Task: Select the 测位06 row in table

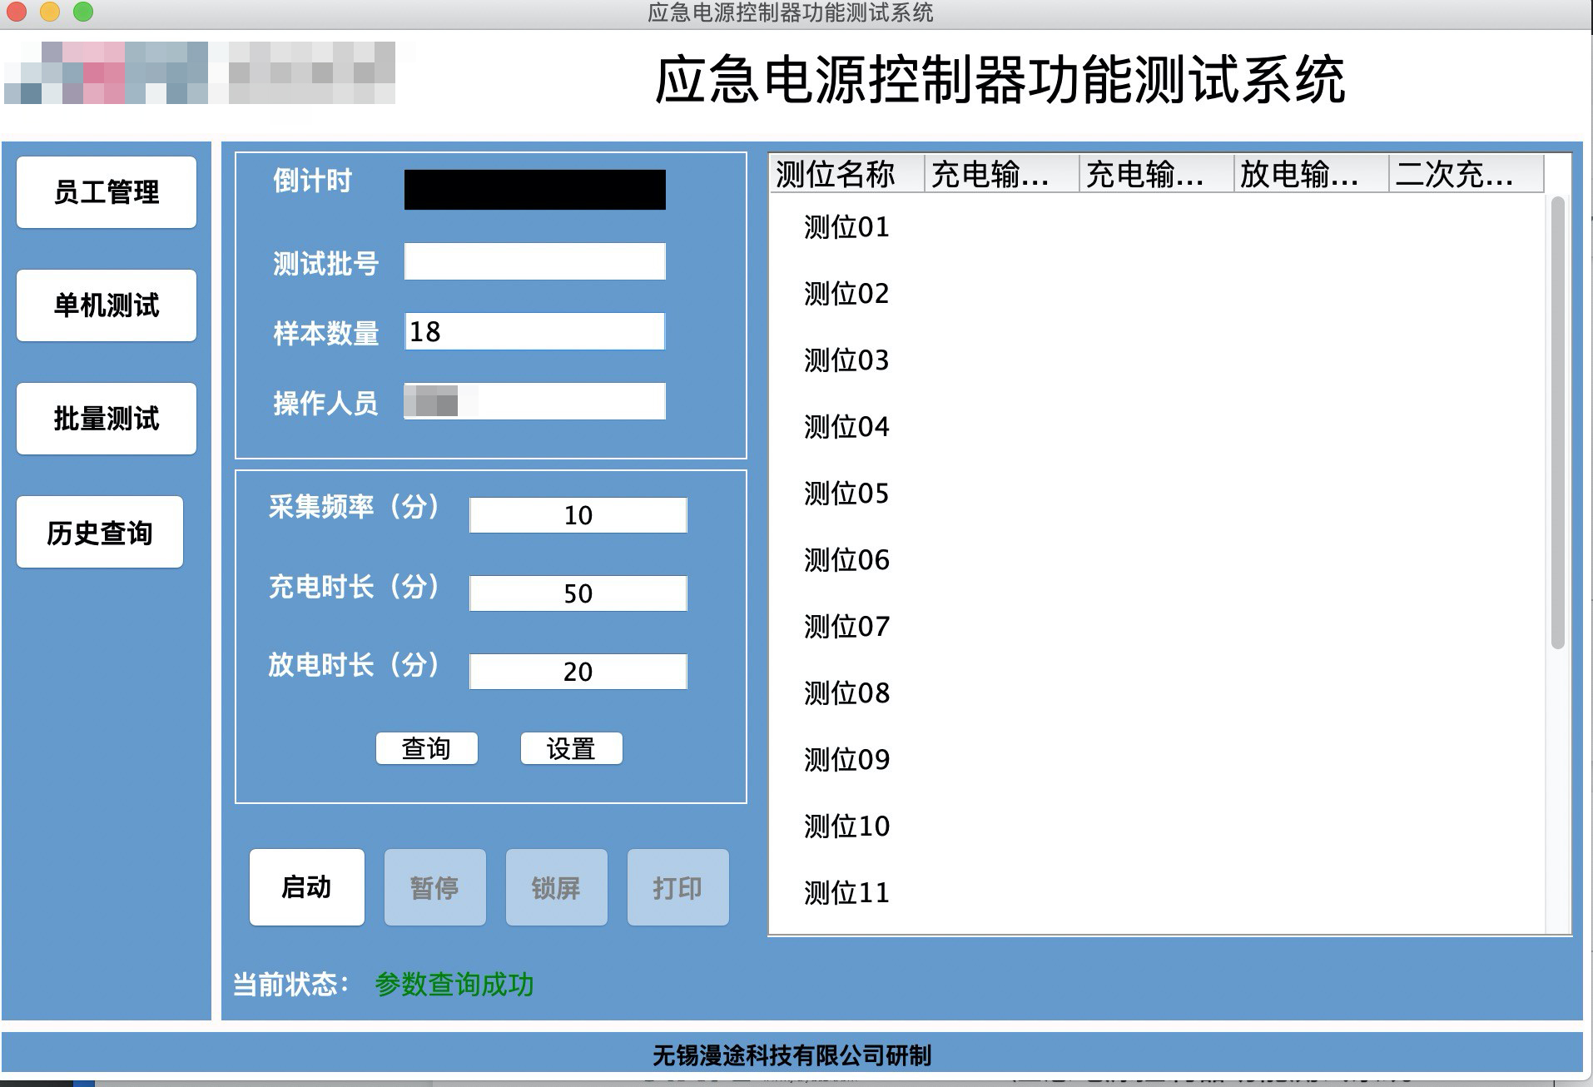Action: (x=846, y=560)
